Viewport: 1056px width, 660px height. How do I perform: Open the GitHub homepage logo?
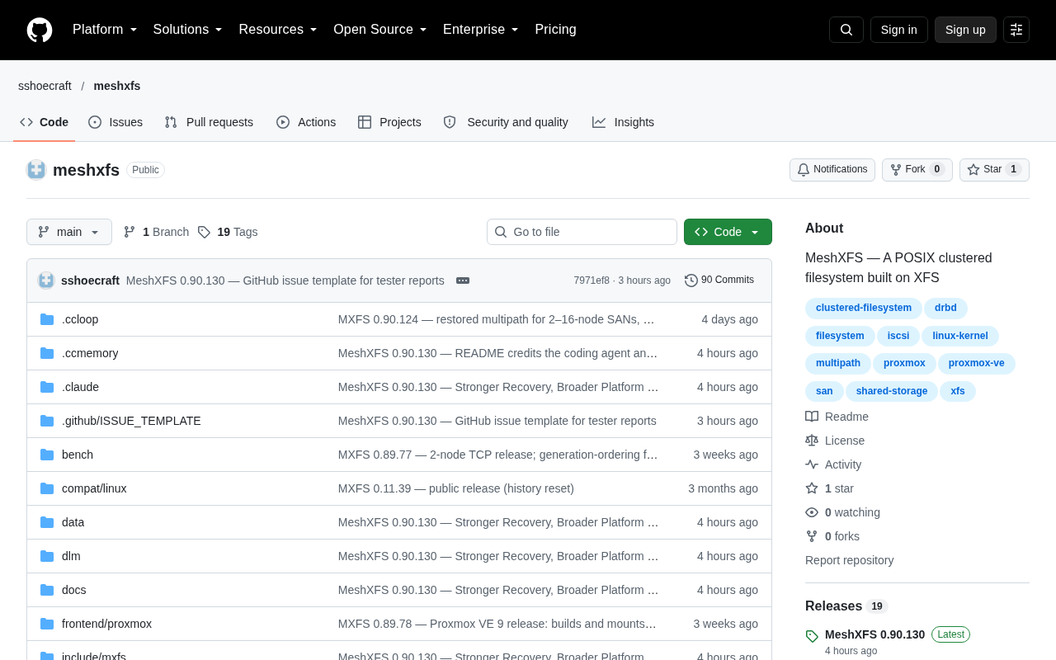[x=40, y=30]
